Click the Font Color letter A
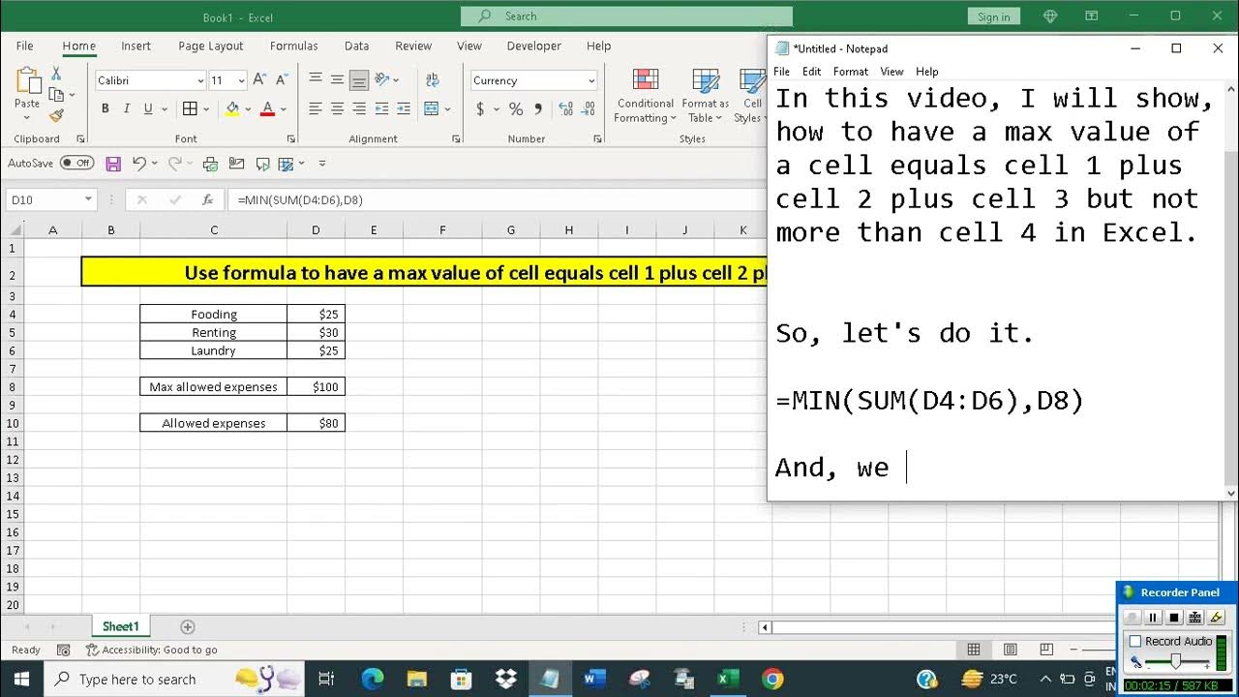This screenshot has height=697, width=1239. [x=267, y=109]
